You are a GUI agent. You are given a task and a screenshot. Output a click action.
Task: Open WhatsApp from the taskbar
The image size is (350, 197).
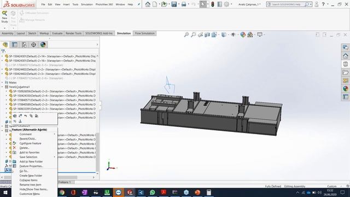[152, 193]
